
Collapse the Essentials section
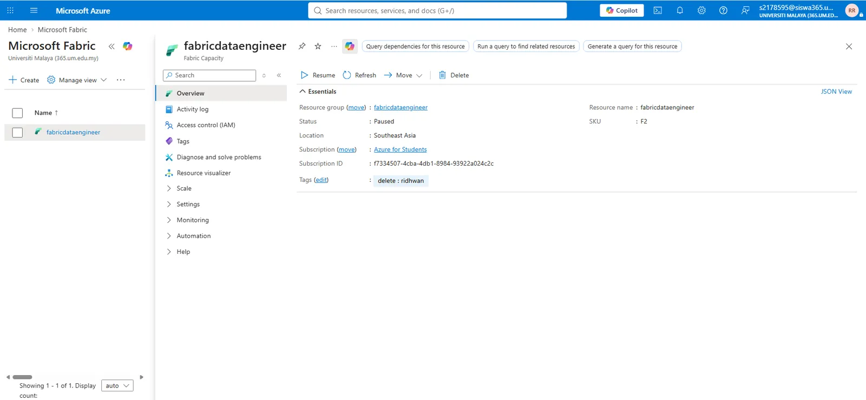click(318, 91)
